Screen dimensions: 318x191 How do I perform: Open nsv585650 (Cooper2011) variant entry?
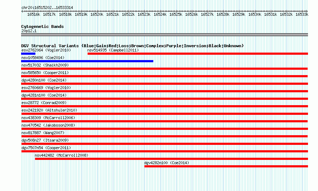(45, 73)
